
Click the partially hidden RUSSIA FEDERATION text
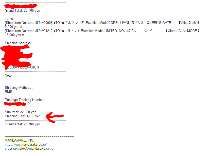tap(22, 67)
